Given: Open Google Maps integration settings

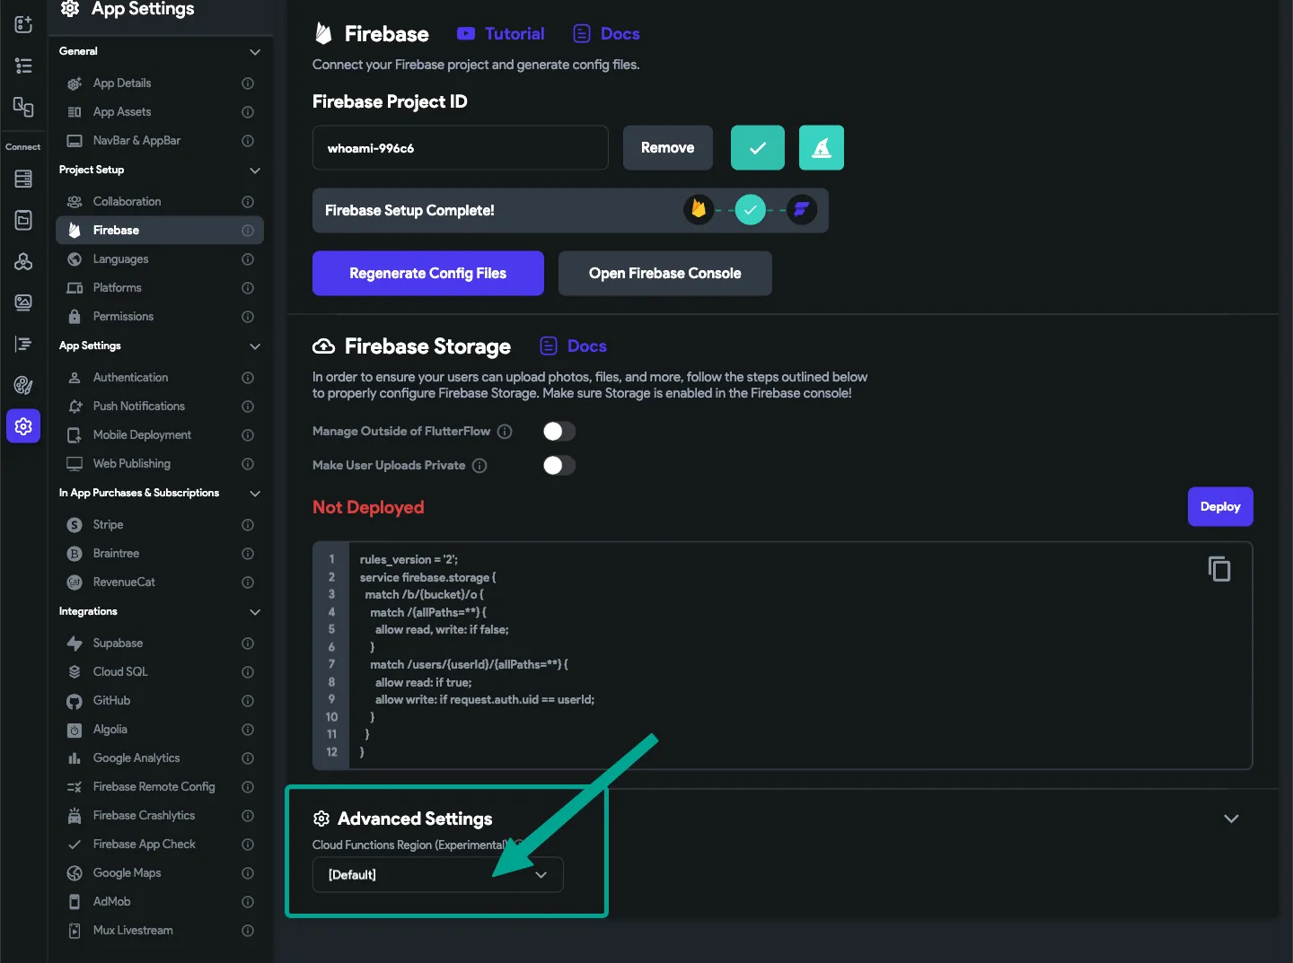Looking at the screenshot, I should click(160, 873).
